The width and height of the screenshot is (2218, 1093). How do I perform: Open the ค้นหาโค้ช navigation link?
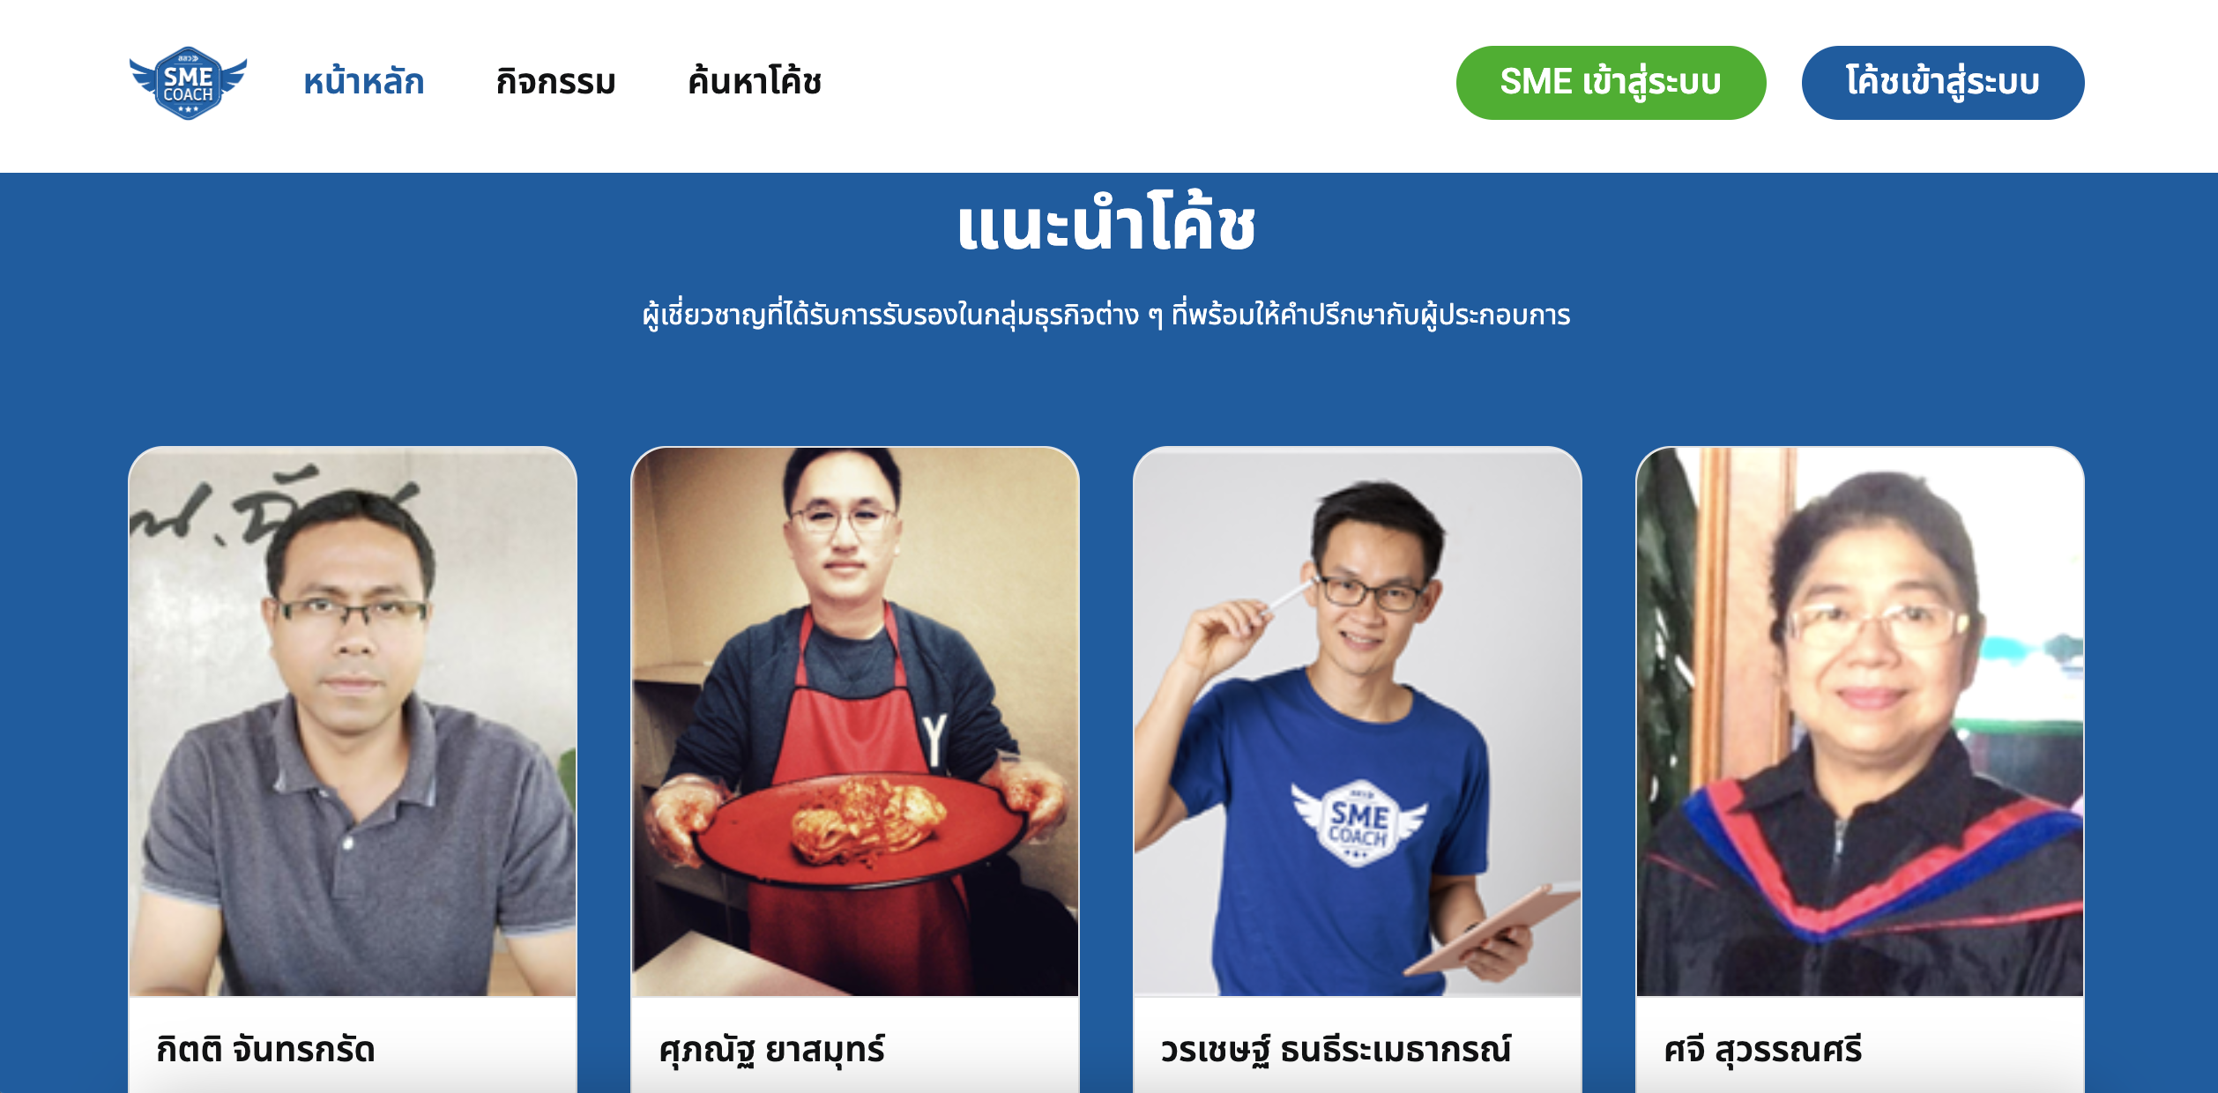pos(755,82)
